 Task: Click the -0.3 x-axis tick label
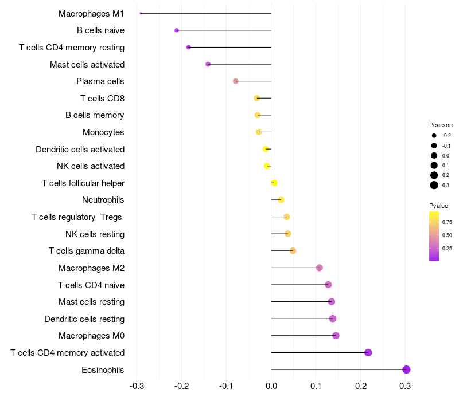coord(137,386)
